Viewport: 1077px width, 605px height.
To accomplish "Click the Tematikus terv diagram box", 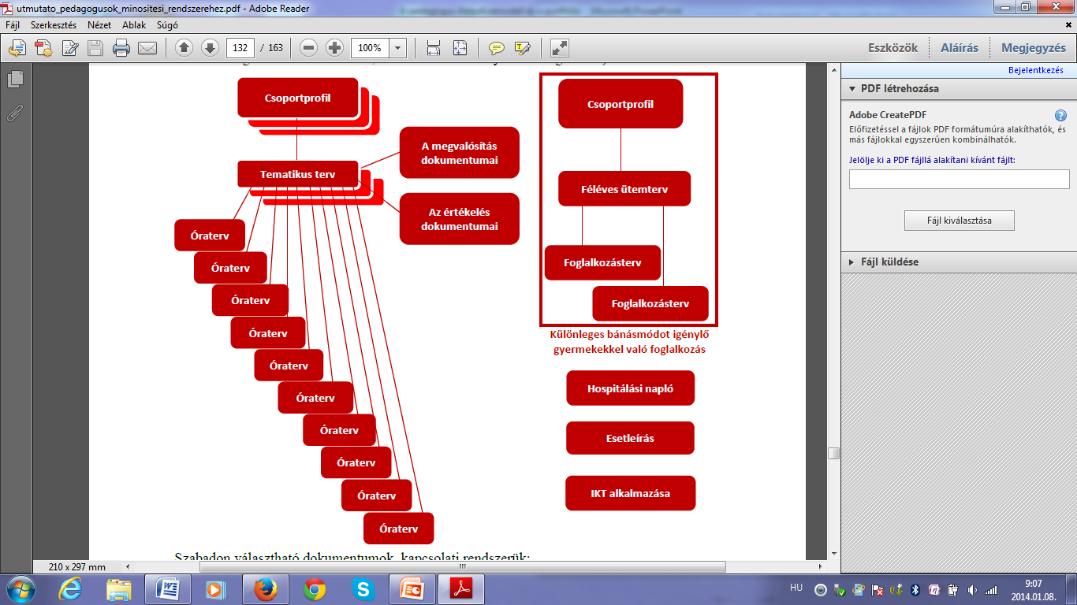I will (297, 174).
